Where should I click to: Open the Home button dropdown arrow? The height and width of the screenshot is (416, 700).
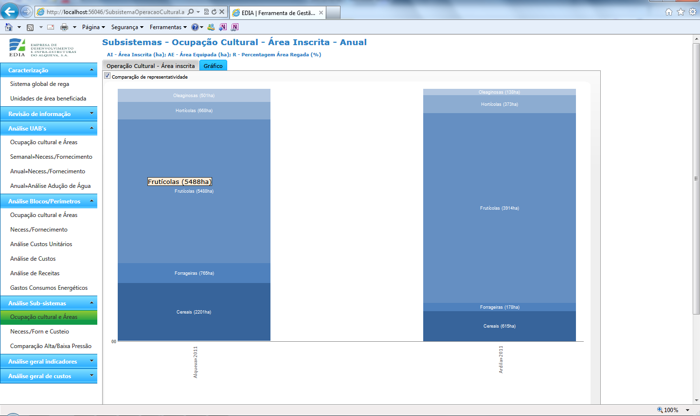[19, 27]
